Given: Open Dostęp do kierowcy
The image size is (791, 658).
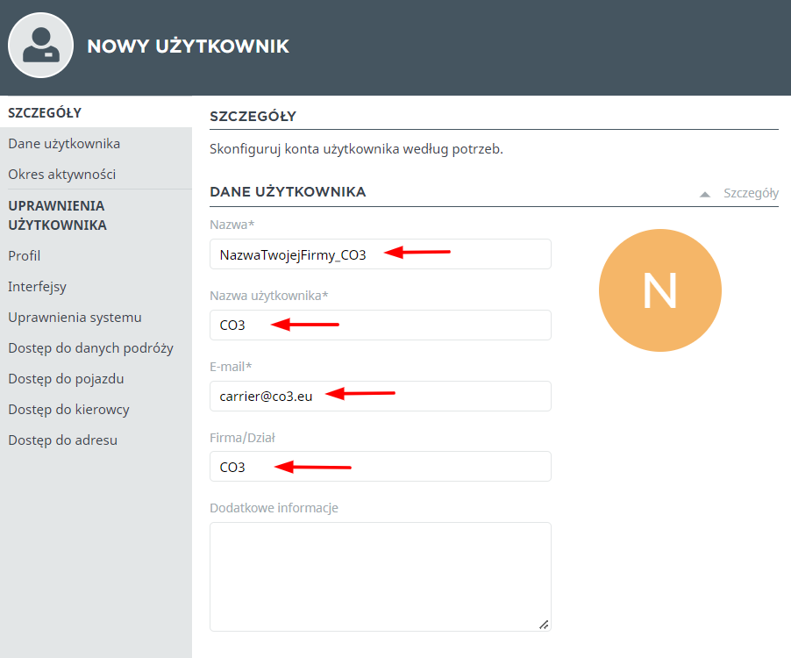Looking at the screenshot, I should [x=68, y=410].
